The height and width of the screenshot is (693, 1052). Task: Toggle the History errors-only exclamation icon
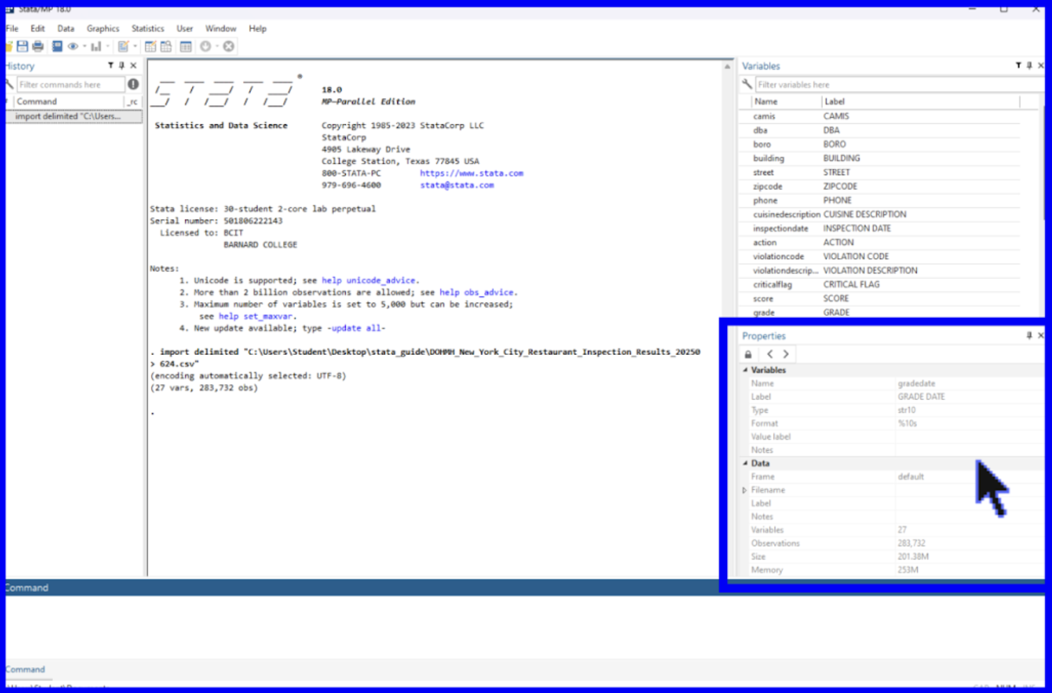pyautogui.click(x=133, y=84)
